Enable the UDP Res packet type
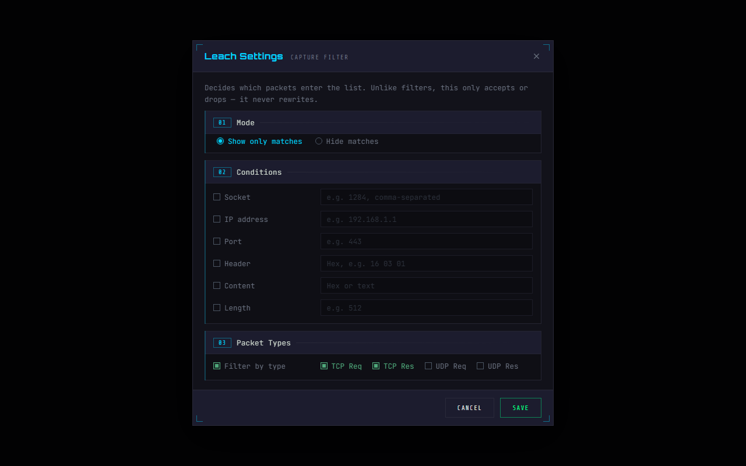 coord(480,366)
